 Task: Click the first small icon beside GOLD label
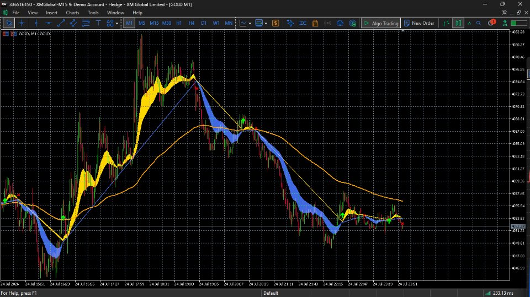(x=6, y=34)
